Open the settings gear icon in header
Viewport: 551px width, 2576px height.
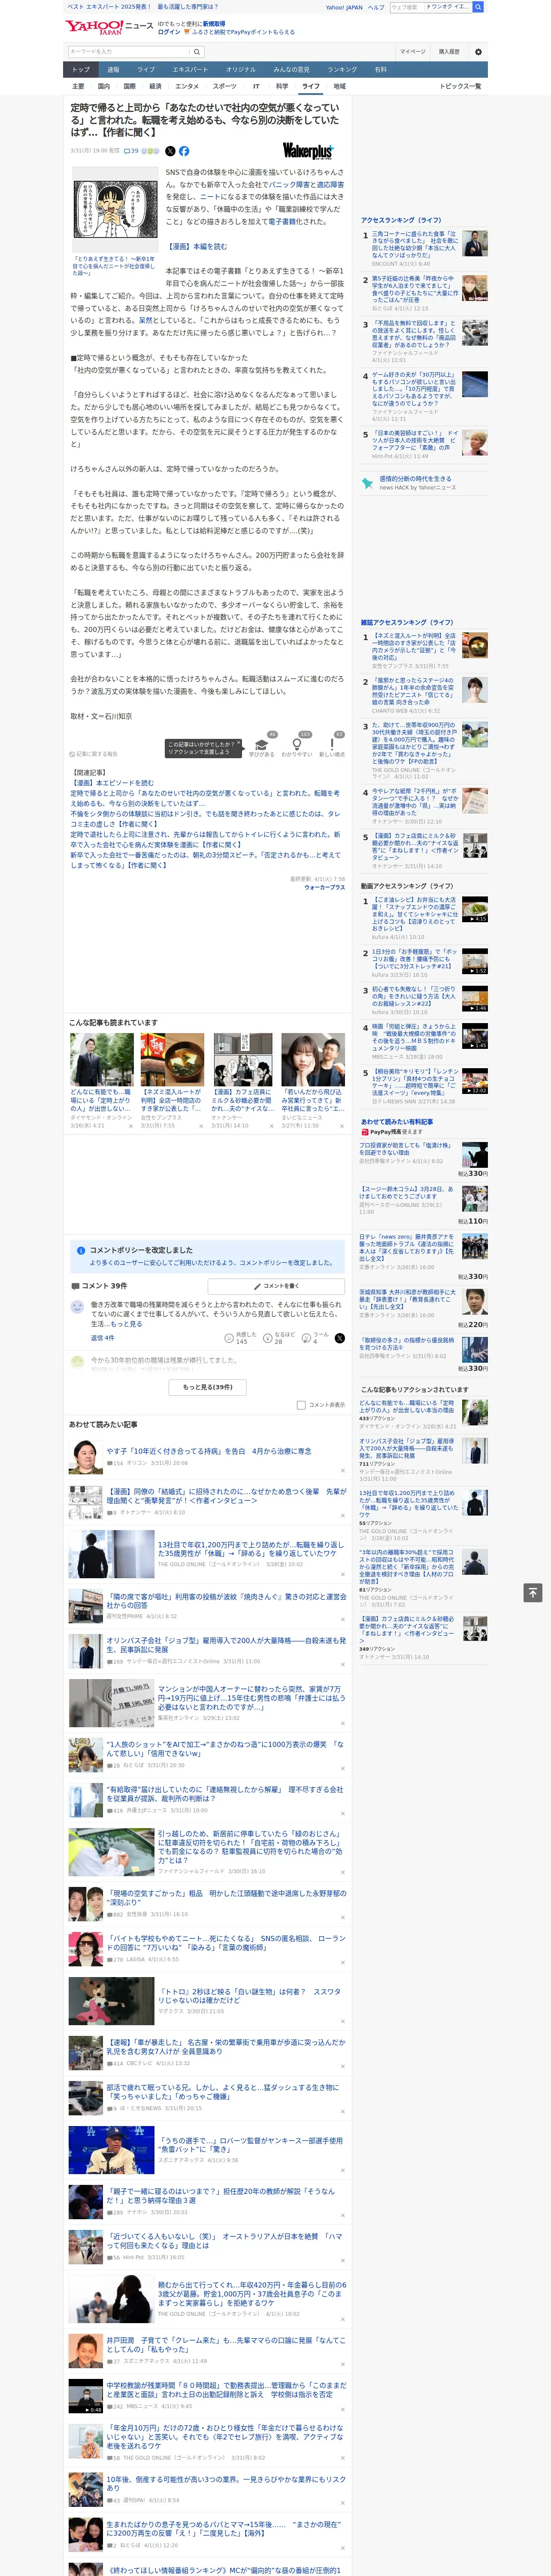(x=478, y=52)
